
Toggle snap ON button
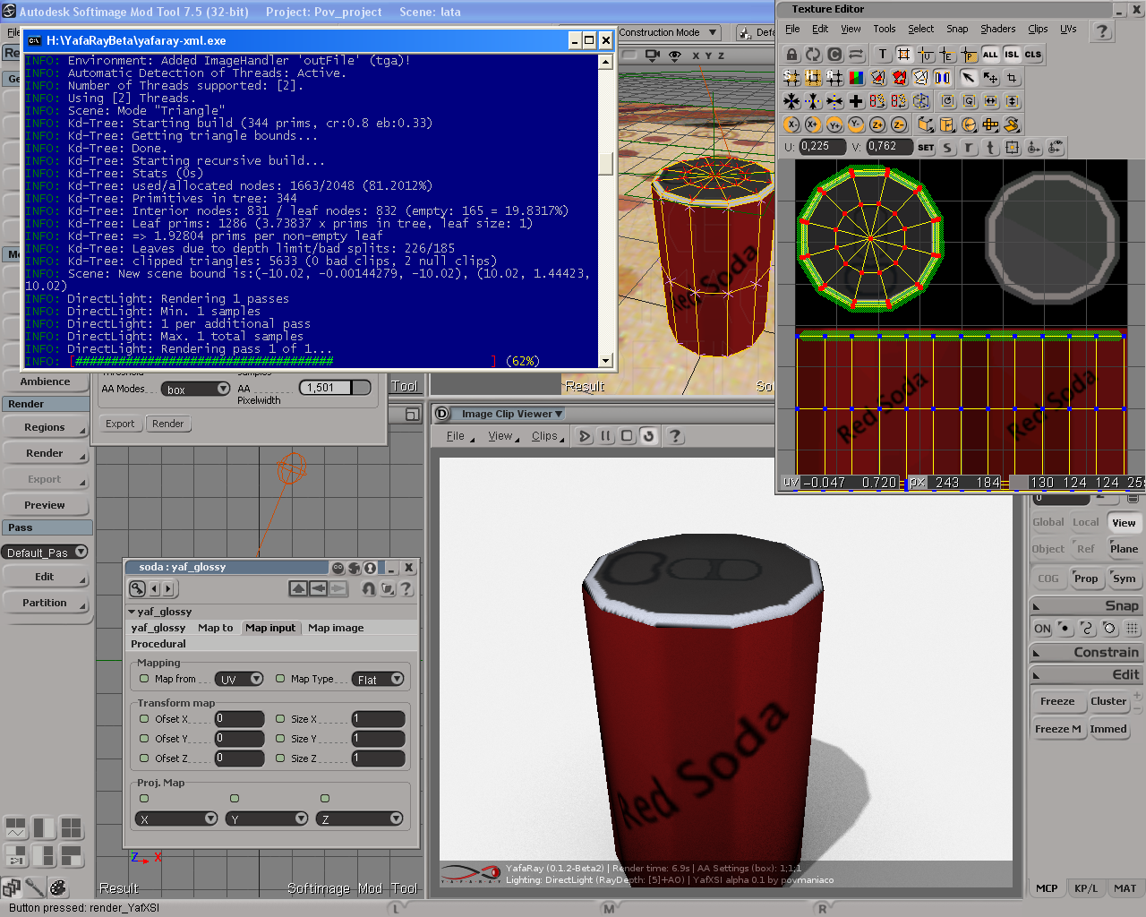pos(1042,629)
